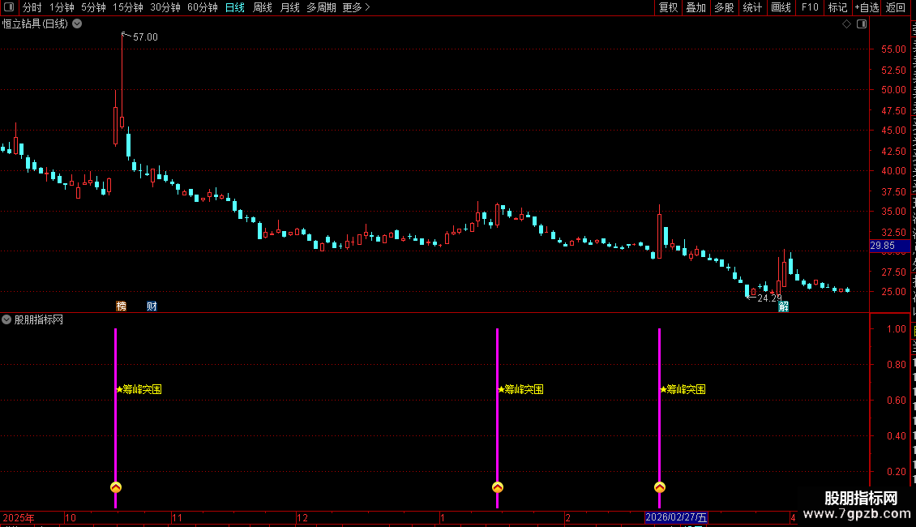Open the 多股 multi-stock view

click(724, 7)
